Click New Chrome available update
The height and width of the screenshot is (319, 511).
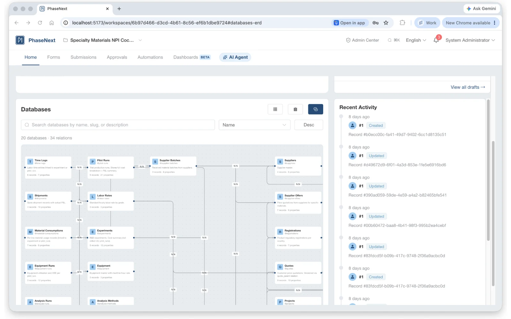468,23
